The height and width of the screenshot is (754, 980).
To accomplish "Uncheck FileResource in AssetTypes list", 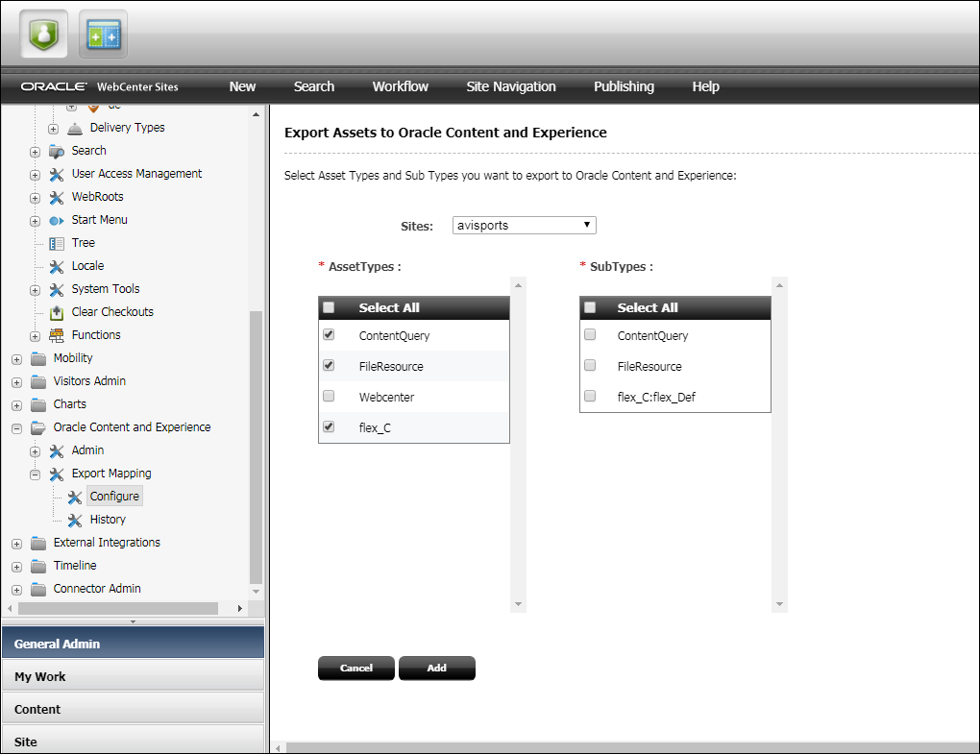I will [329, 365].
